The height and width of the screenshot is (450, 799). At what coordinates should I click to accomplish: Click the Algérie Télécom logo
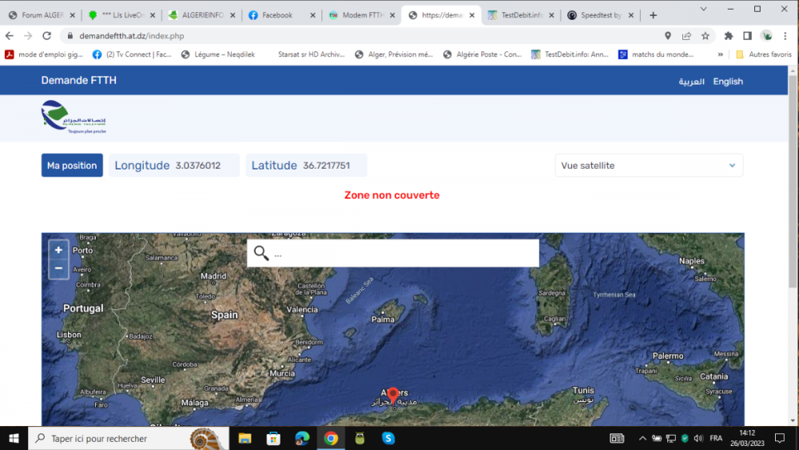(74, 117)
